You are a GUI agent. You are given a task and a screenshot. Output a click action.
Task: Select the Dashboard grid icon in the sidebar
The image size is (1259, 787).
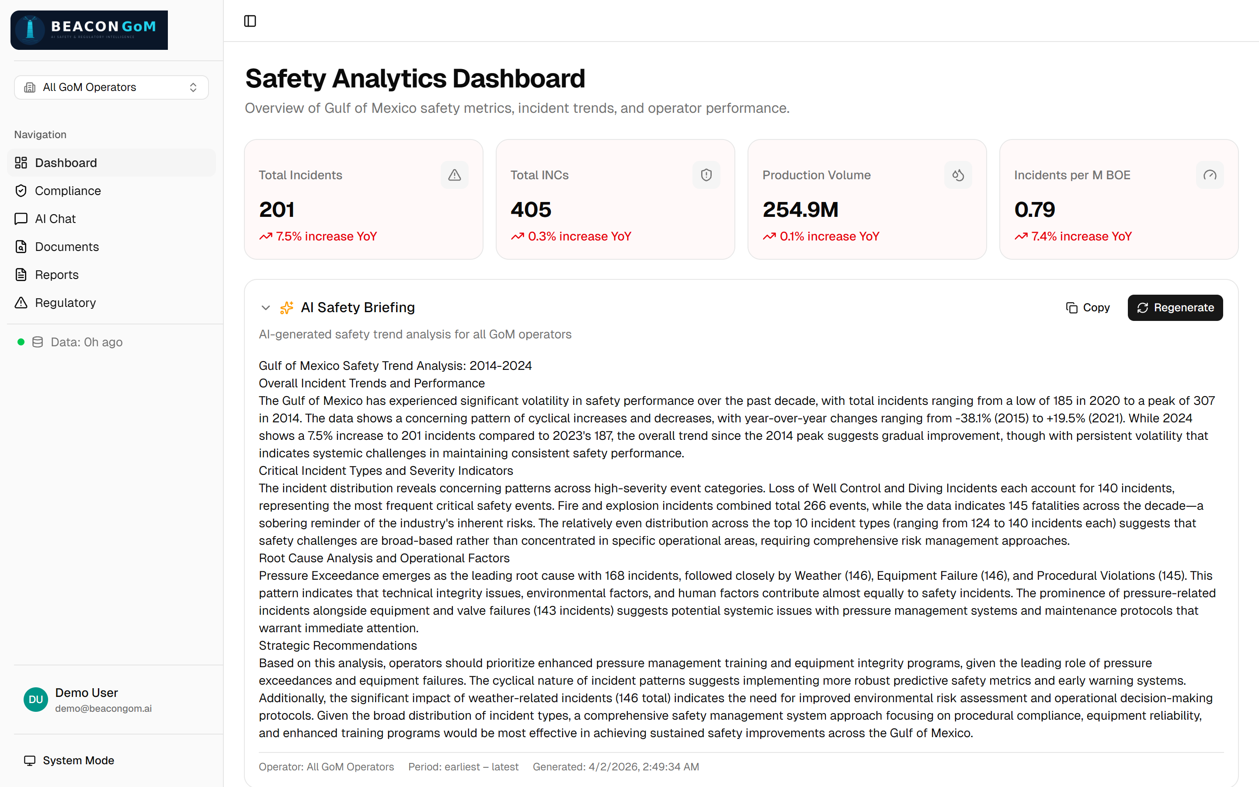click(x=21, y=162)
